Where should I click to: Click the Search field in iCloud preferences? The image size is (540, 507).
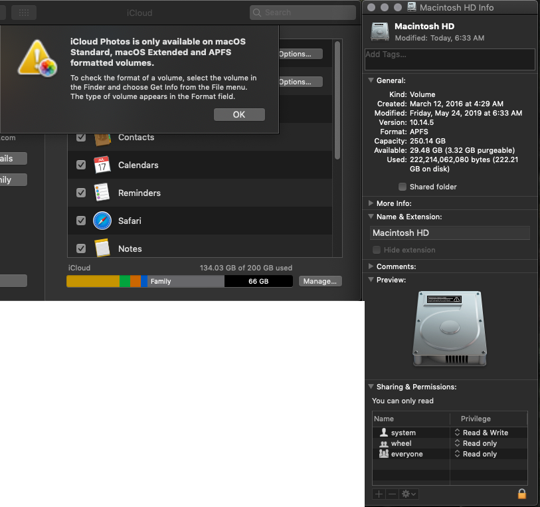click(x=303, y=13)
